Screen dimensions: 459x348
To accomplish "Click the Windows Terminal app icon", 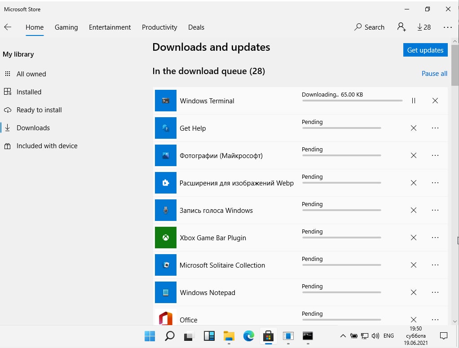I will pyautogui.click(x=166, y=101).
